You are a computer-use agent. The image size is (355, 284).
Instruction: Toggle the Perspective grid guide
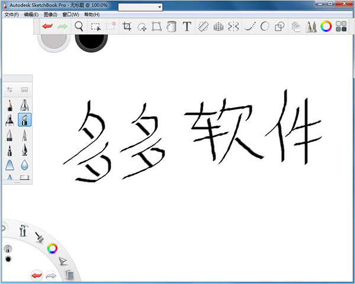(x=218, y=27)
